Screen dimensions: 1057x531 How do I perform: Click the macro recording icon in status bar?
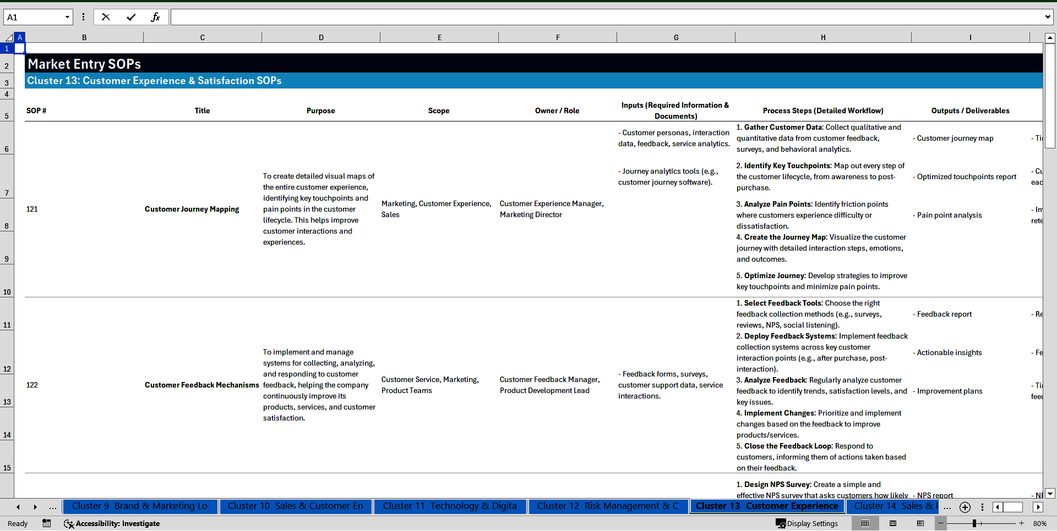click(x=47, y=523)
